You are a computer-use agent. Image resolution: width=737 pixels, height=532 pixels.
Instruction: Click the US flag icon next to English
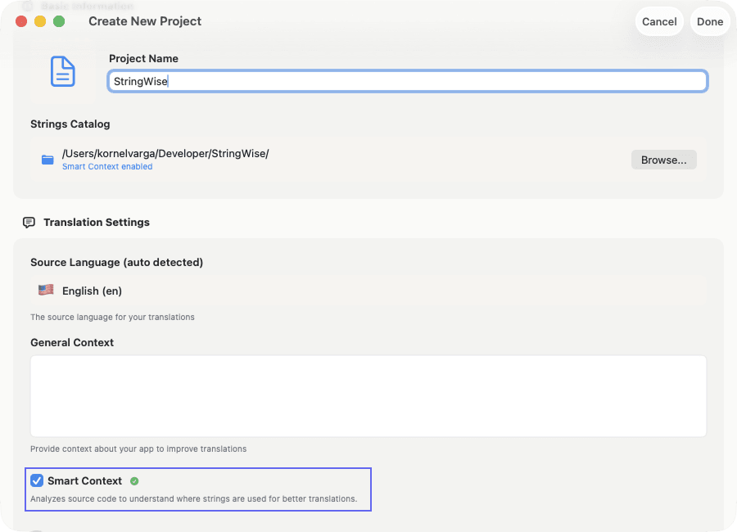pyautogui.click(x=46, y=290)
